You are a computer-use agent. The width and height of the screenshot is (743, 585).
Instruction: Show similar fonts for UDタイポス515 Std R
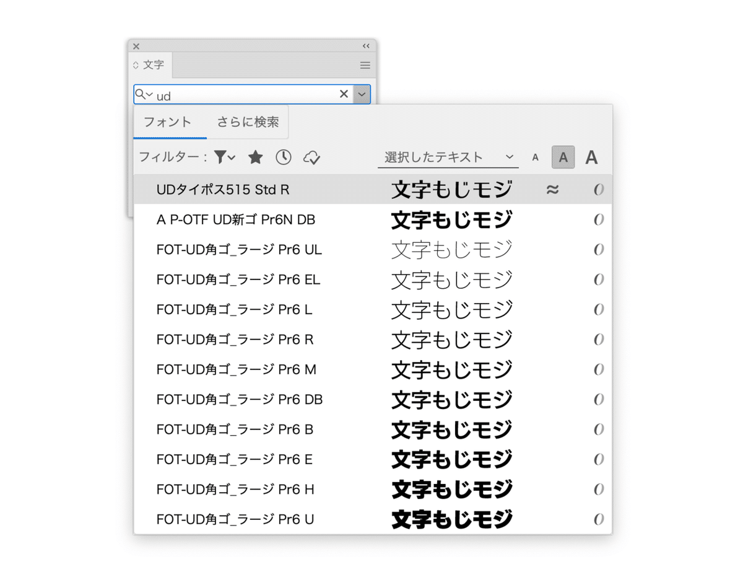553,190
